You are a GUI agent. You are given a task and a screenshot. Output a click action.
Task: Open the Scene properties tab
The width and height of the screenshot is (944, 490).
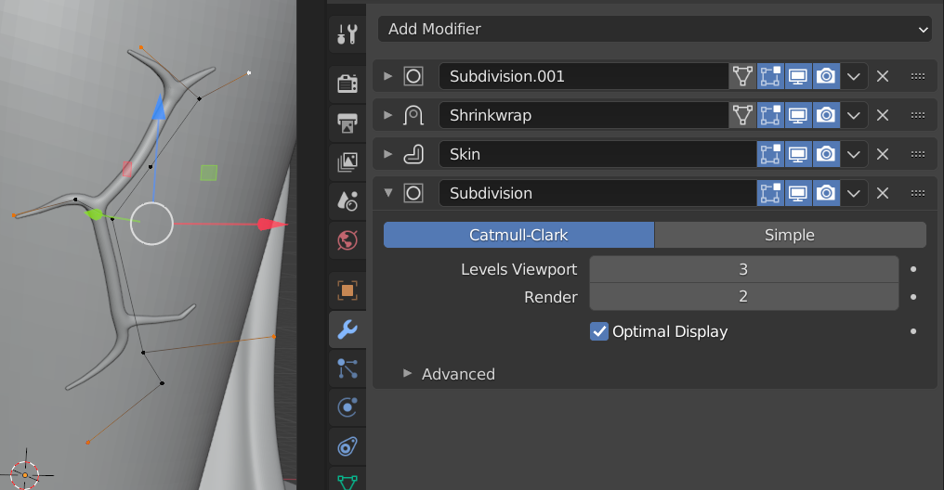347,200
